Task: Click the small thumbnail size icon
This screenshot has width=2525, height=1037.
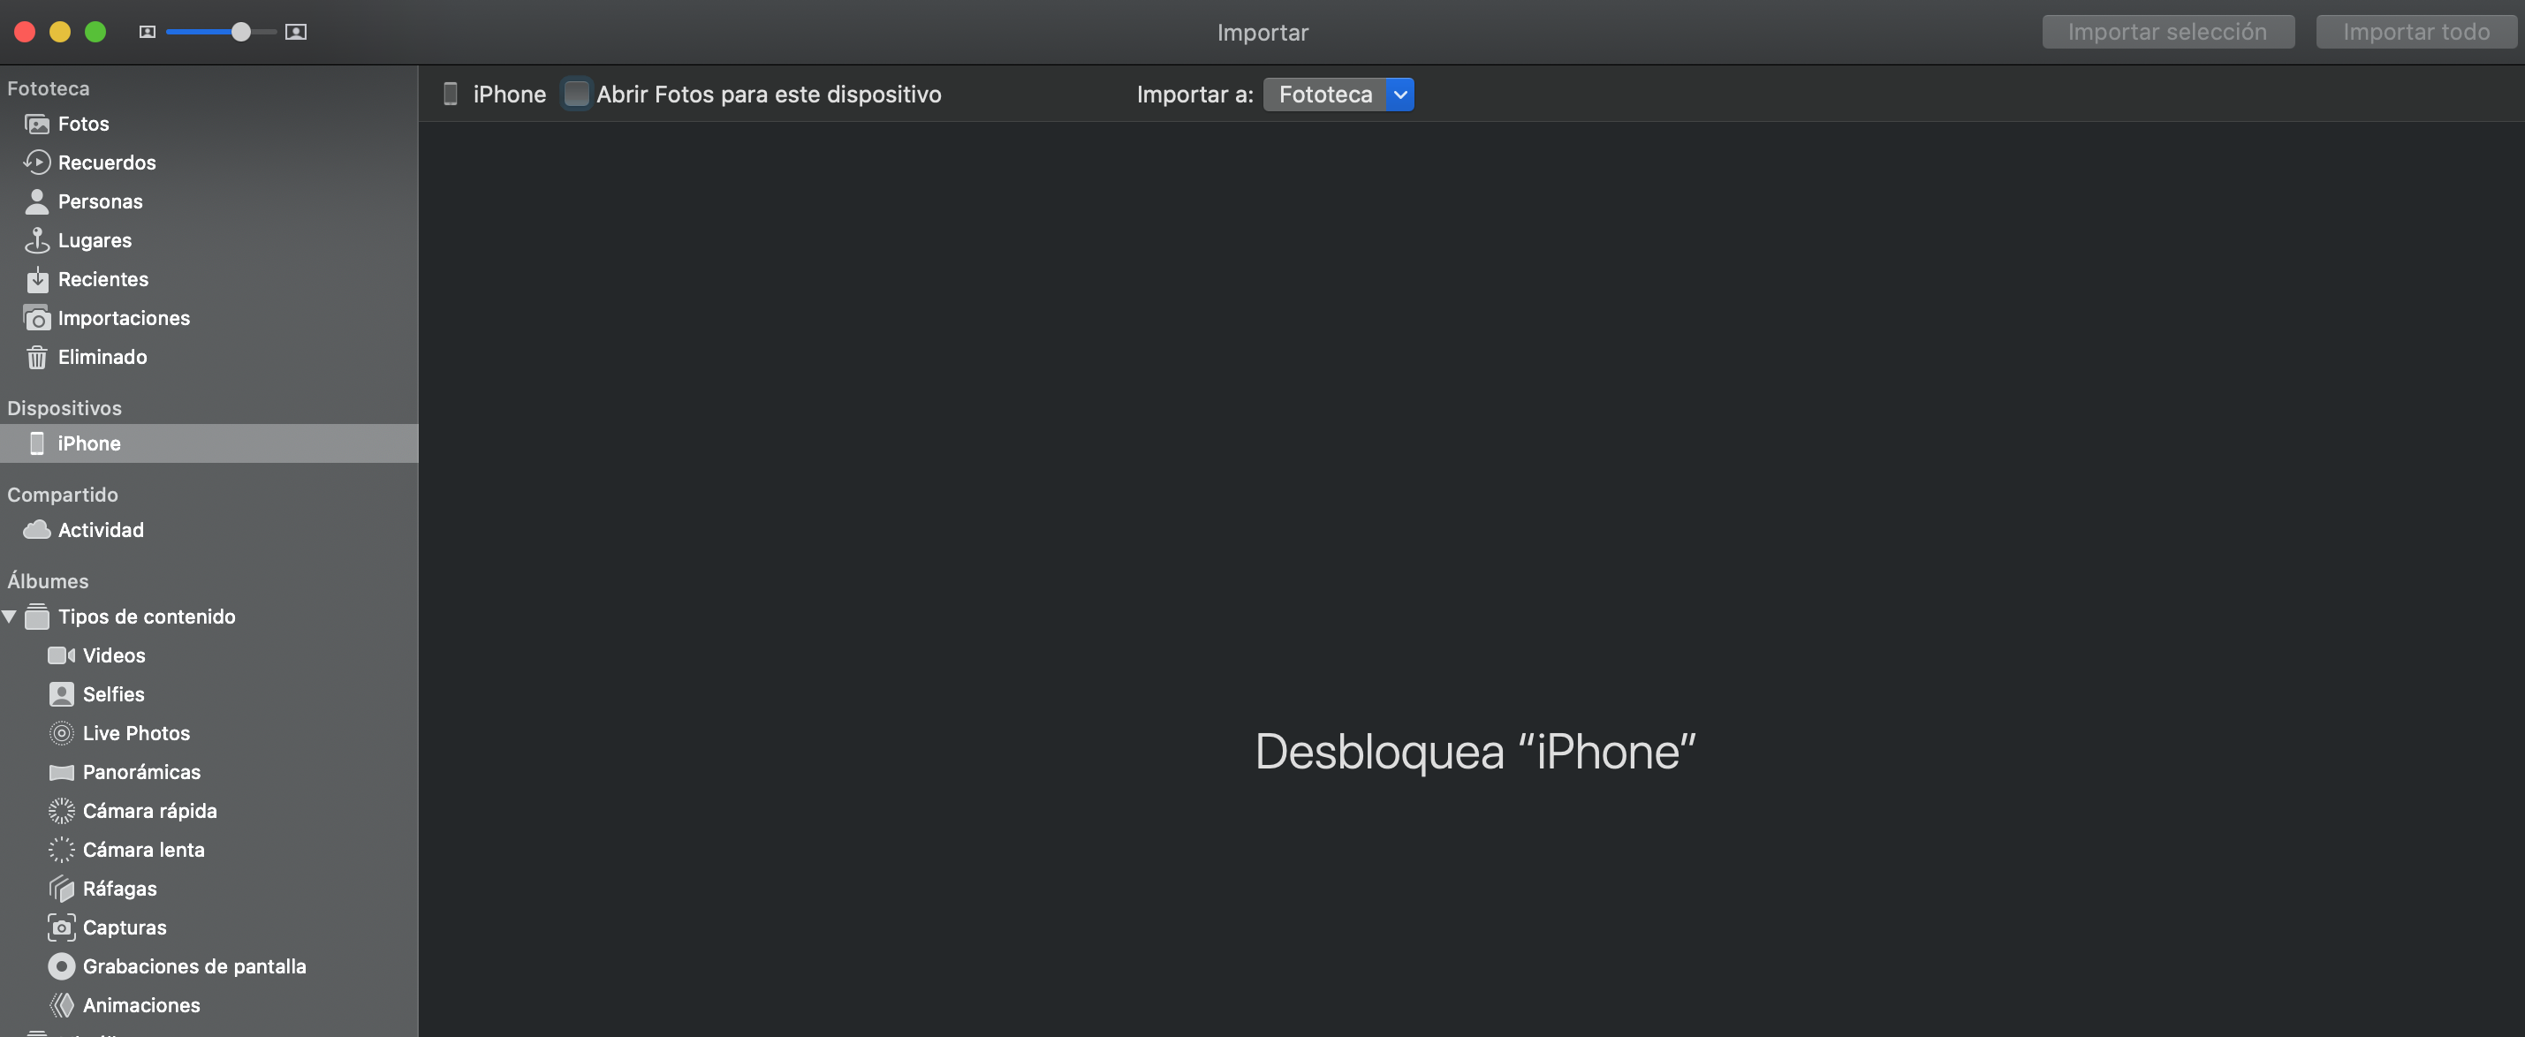Action: click(147, 33)
